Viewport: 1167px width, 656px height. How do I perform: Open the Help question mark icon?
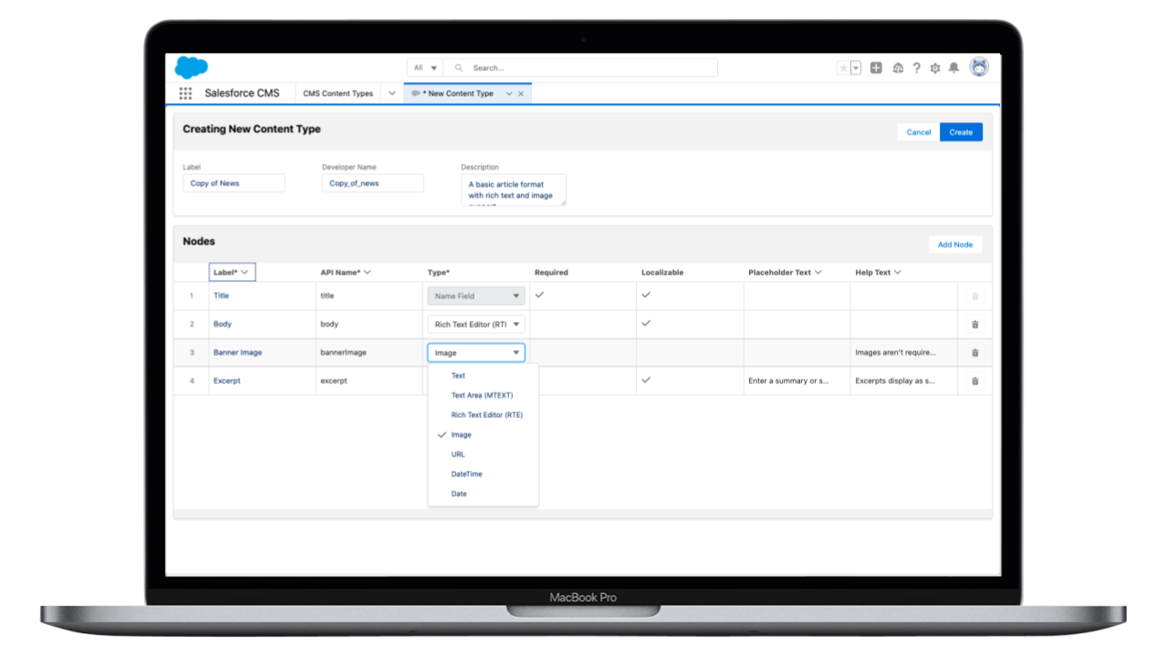tap(916, 68)
